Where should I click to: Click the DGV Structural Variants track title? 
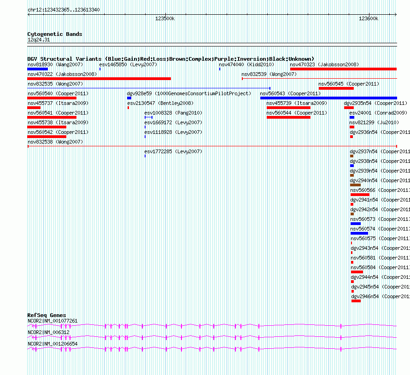pos(171,59)
